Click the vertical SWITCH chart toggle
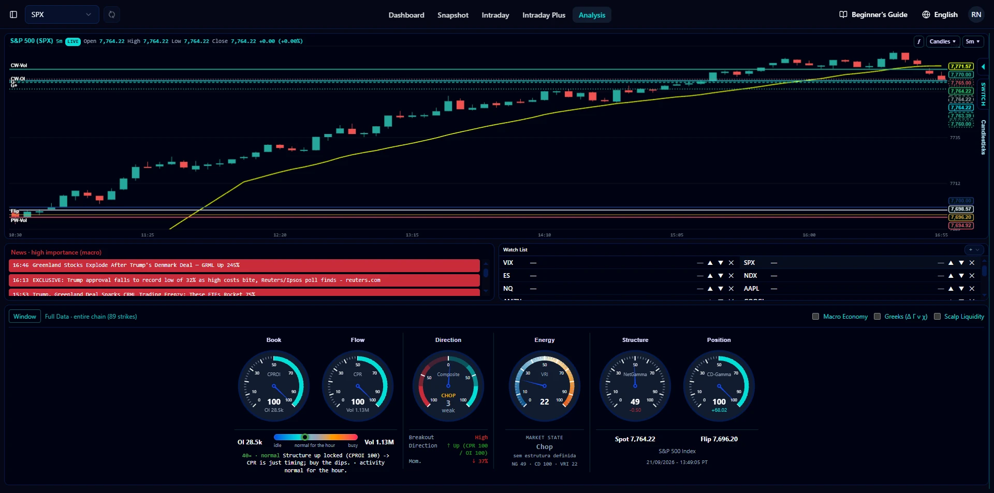The image size is (994, 493). pos(983,94)
